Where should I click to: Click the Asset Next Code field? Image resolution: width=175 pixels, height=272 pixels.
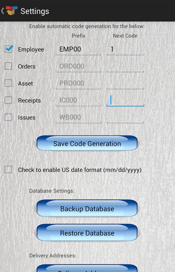click(x=125, y=83)
